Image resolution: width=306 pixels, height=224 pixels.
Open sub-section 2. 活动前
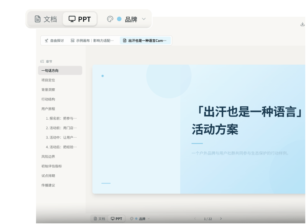[61, 128]
